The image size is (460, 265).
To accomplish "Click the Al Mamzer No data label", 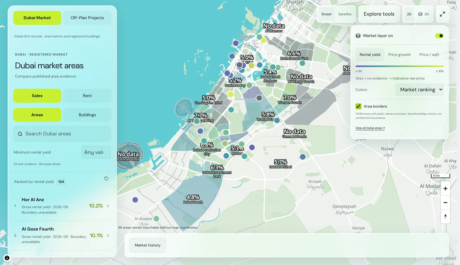I will (274, 28).
